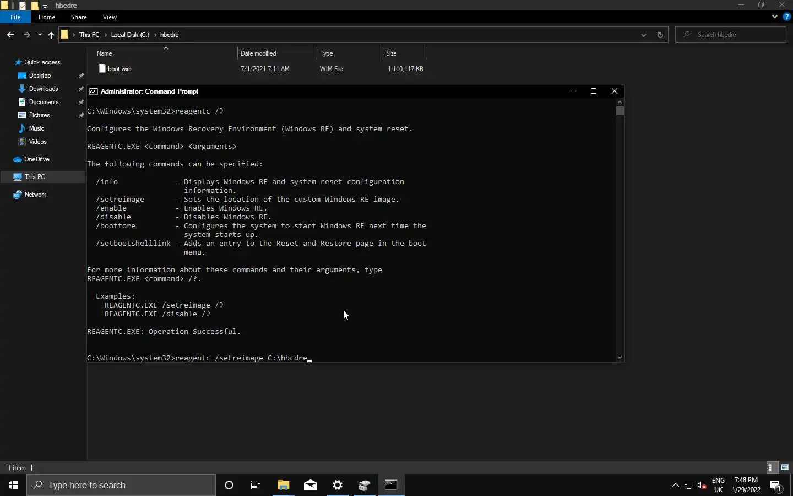The image size is (793, 496).
Task: Refresh the hbcdre folder view
Action: pos(660,35)
